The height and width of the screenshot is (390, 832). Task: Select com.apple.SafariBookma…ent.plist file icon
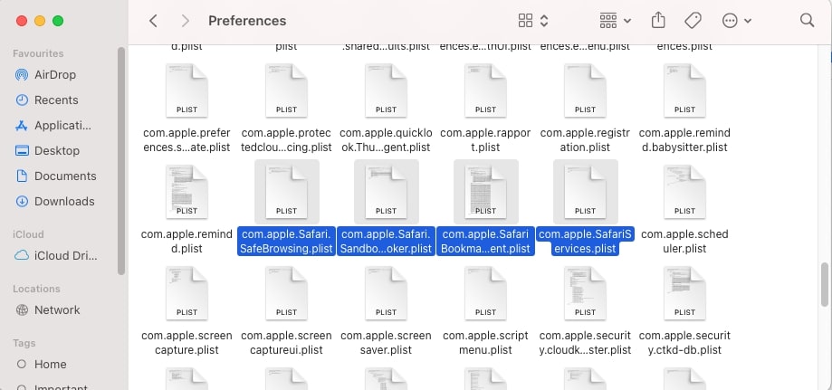pyautogui.click(x=485, y=192)
